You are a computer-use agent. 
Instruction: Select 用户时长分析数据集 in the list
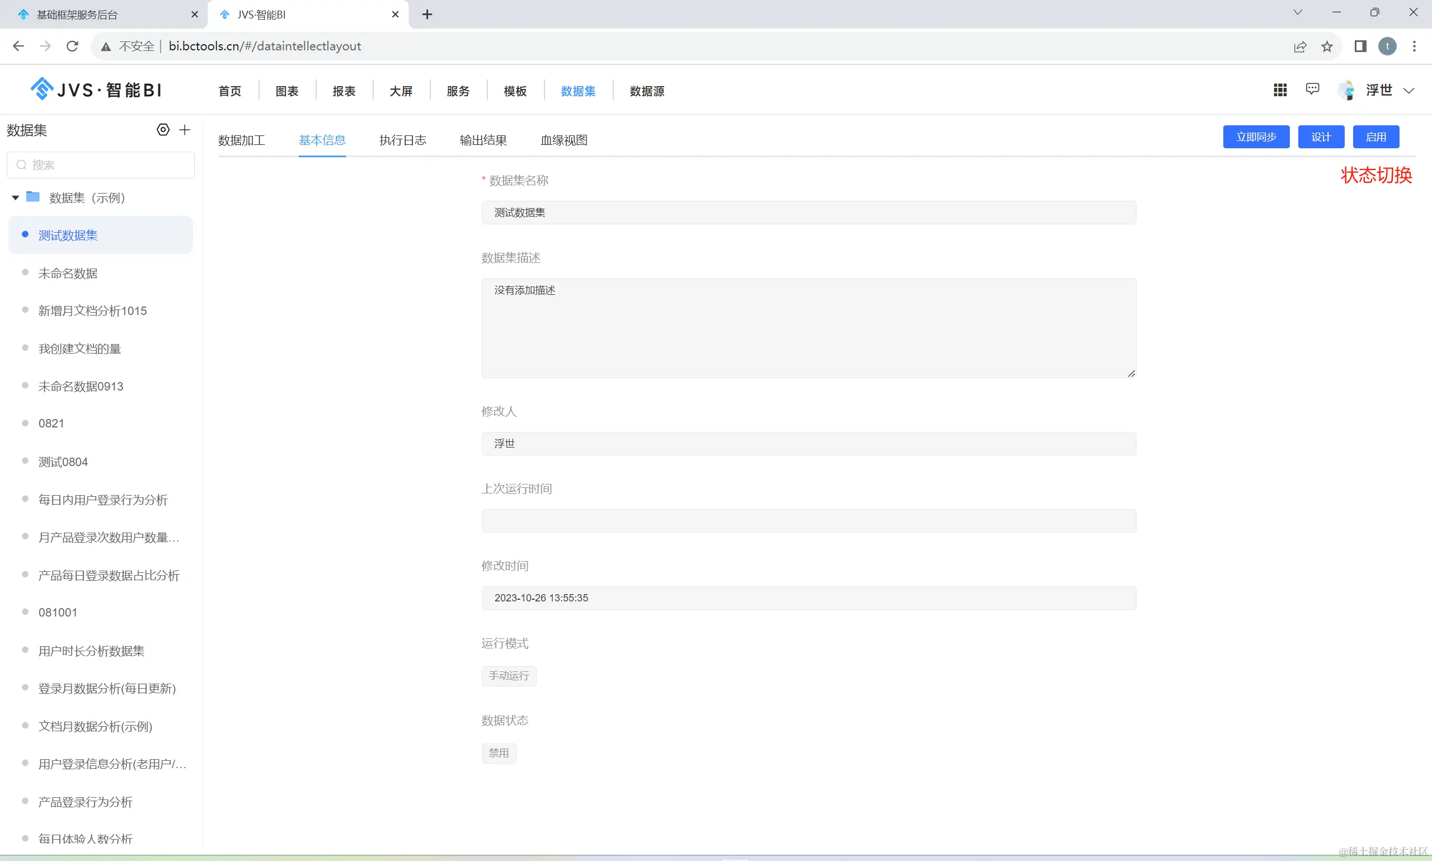click(91, 651)
